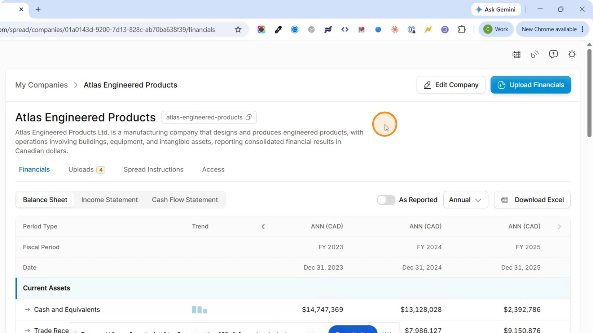The image size is (593, 333).
Task: Click the Dec 31, 2023 date cell
Action: 324,267
